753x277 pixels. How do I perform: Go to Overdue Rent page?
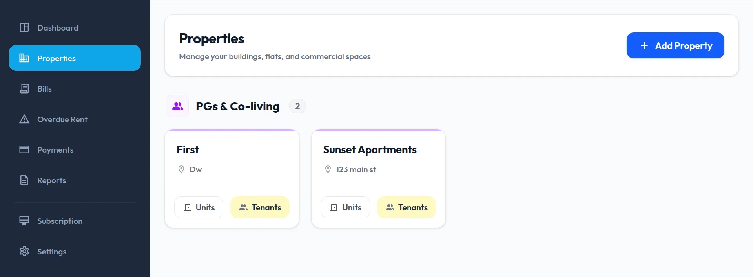coord(62,119)
